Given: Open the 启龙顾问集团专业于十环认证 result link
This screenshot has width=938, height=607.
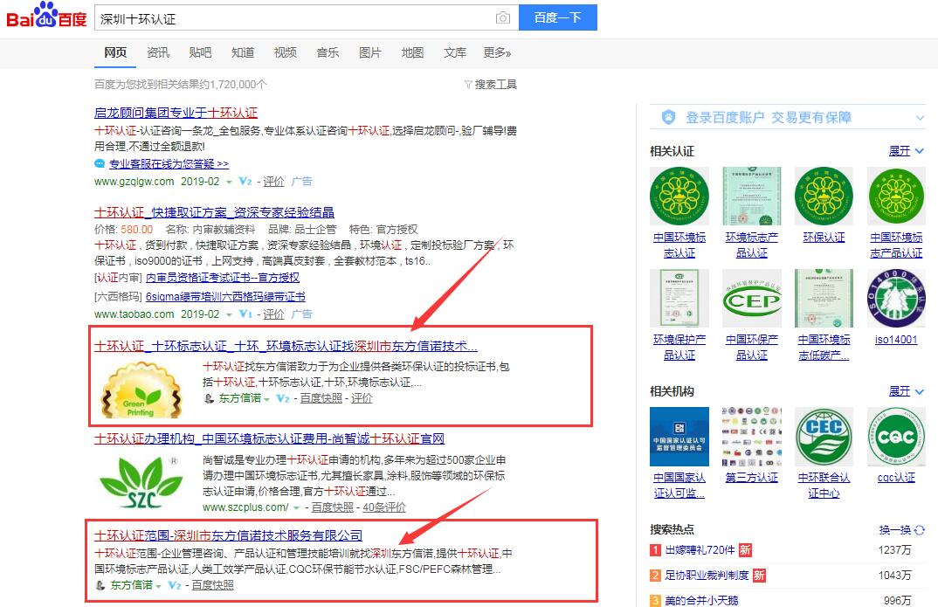Looking at the screenshot, I should tap(176, 113).
